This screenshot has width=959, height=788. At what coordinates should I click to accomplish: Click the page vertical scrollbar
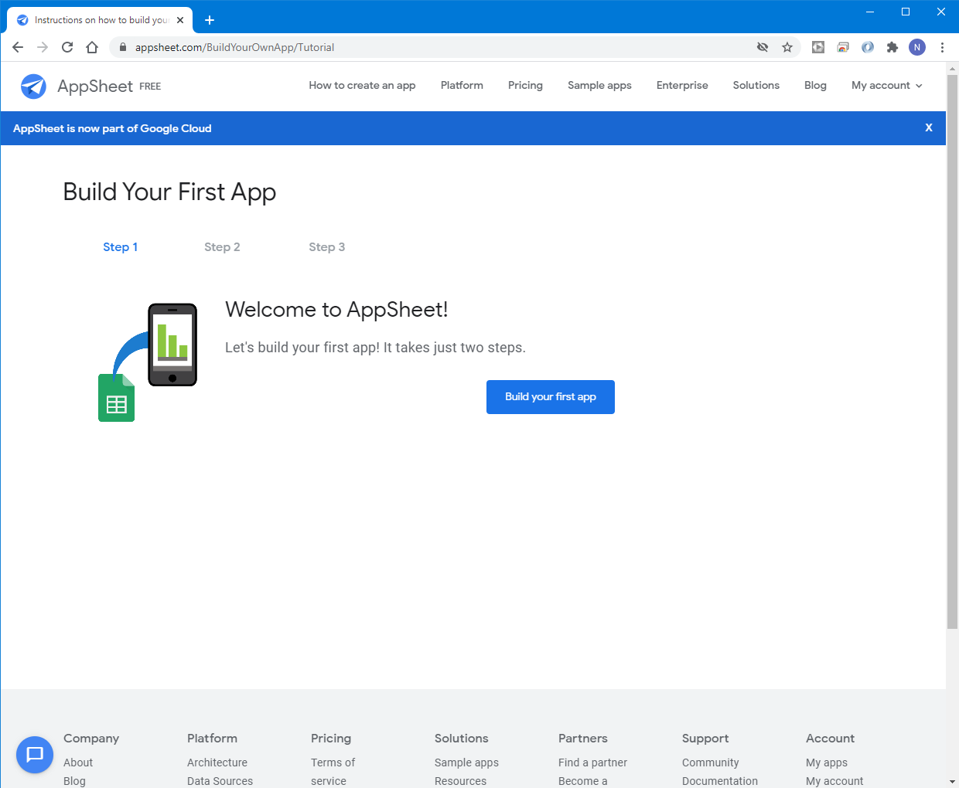click(952, 348)
